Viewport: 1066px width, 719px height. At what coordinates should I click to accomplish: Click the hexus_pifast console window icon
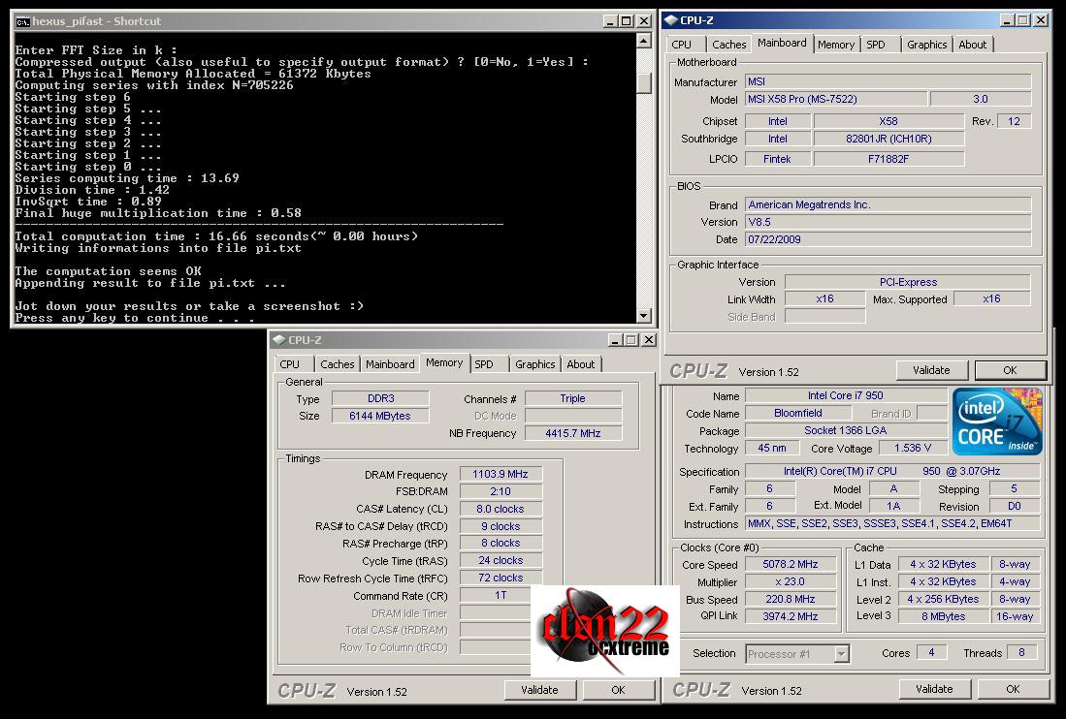pyautogui.click(x=22, y=21)
